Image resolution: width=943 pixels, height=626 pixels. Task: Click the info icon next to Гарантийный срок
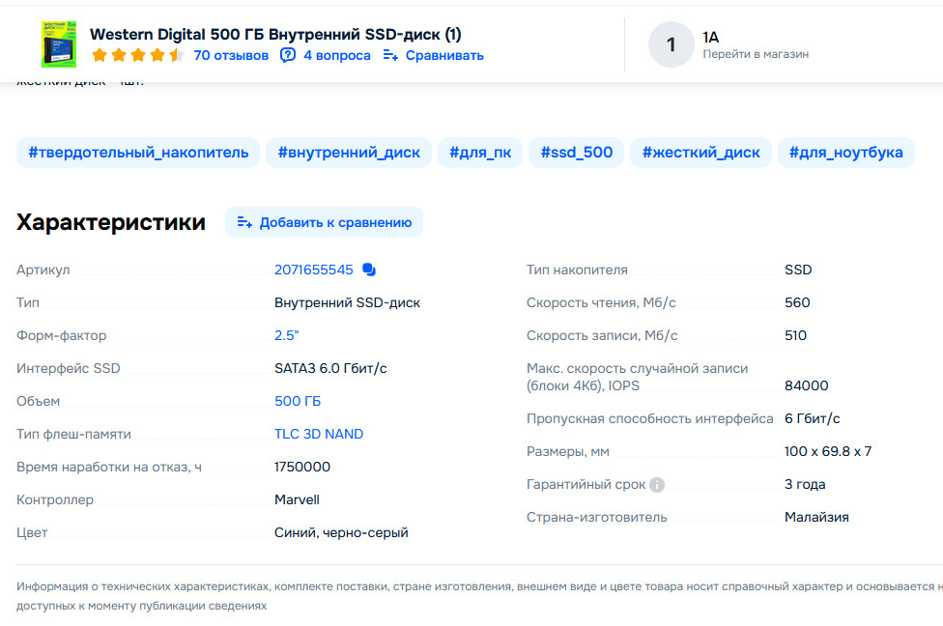(x=657, y=485)
